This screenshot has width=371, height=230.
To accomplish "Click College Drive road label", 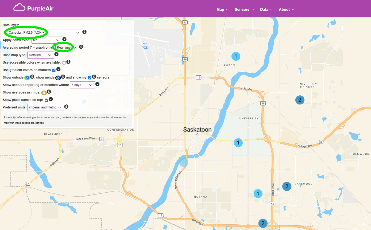I will click(305, 146).
